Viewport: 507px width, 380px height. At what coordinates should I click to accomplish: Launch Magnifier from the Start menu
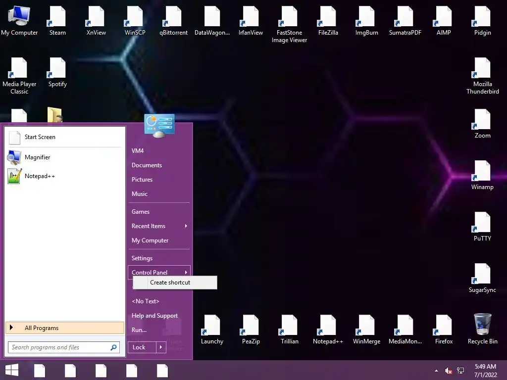(64, 157)
